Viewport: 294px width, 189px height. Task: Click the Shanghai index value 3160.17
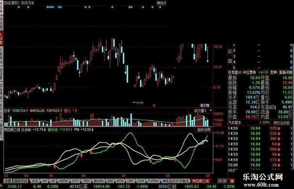tap(15, 187)
